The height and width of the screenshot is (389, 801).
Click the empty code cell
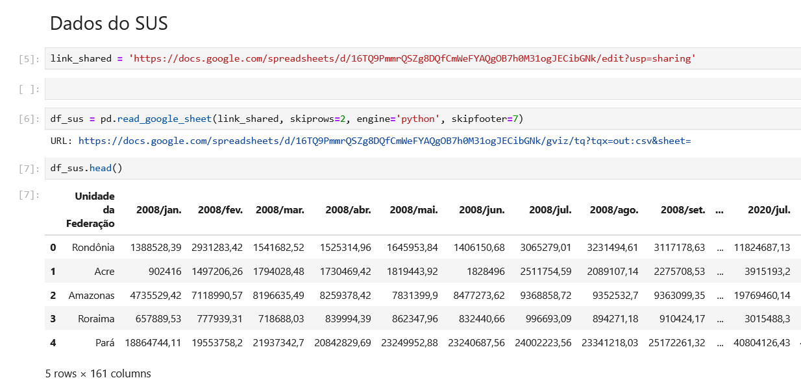click(423, 89)
